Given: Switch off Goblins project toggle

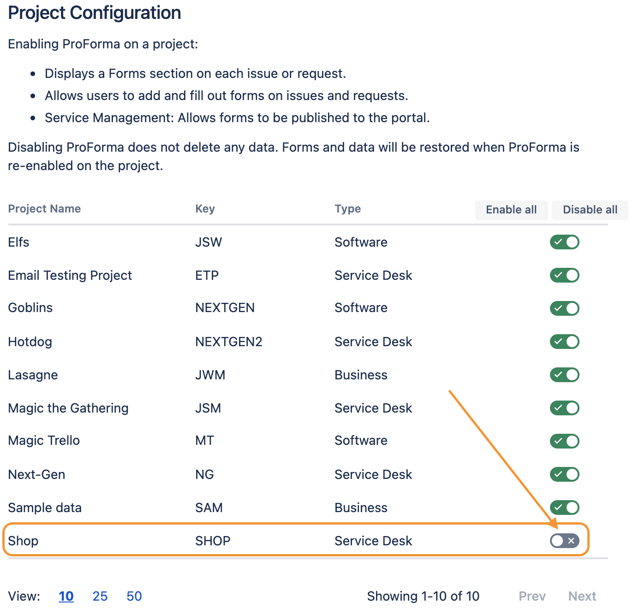Looking at the screenshot, I should pyautogui.click(x=564, y=308).
